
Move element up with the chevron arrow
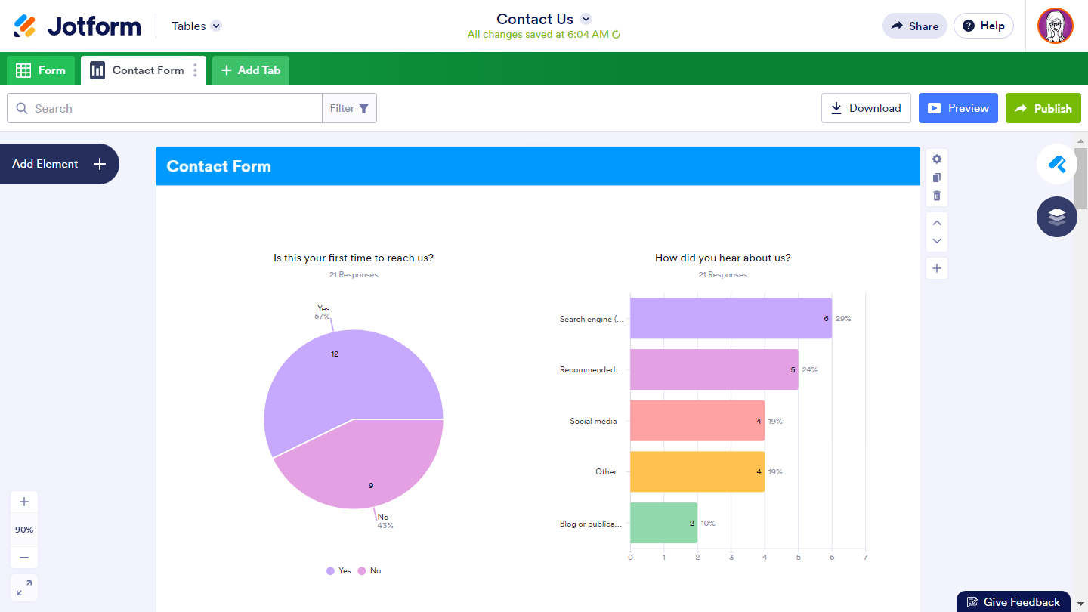point(937,223)
